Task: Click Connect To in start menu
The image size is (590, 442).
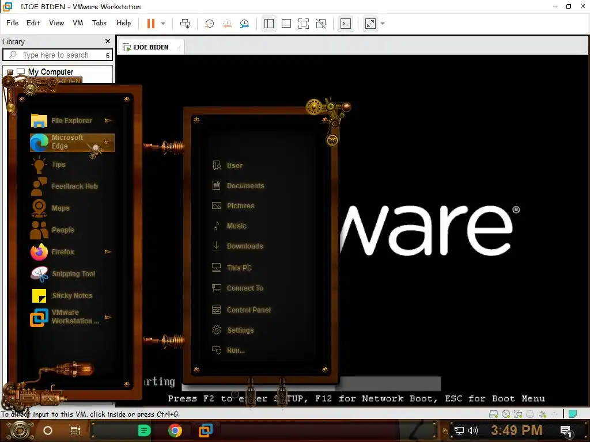Action: point(237,288)
